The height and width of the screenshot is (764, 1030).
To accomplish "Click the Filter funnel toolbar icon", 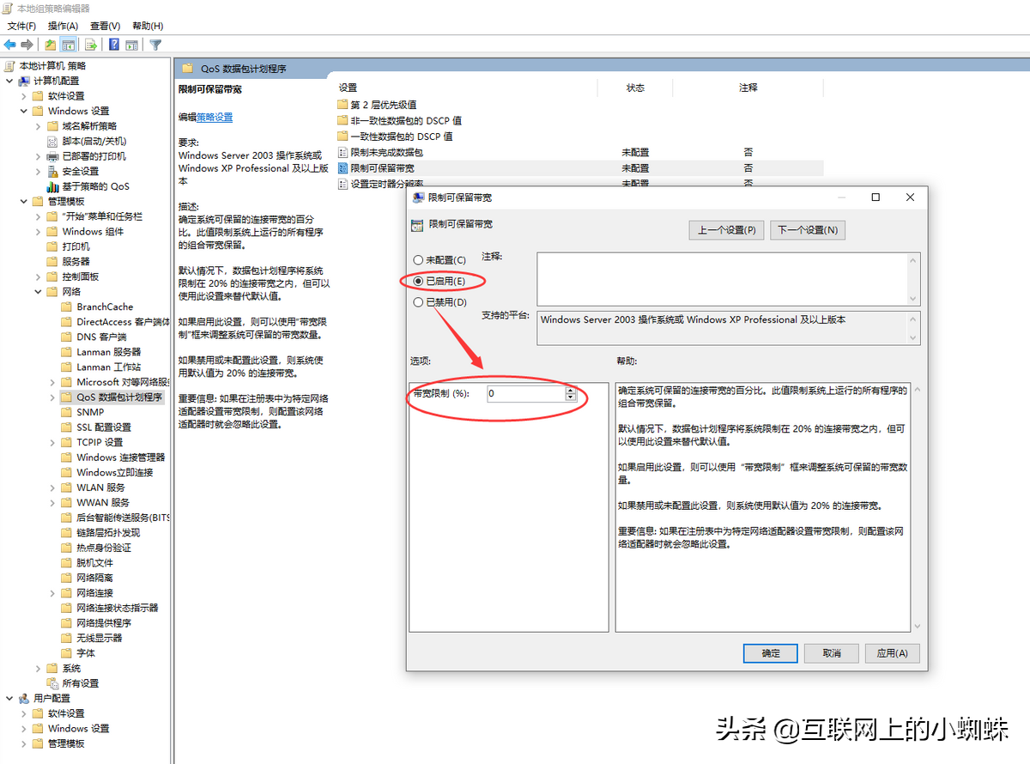I will (x=155, y=45).
